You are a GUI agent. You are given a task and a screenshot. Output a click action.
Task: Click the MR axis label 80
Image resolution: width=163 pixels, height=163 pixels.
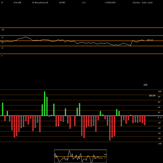pos(159,97)
